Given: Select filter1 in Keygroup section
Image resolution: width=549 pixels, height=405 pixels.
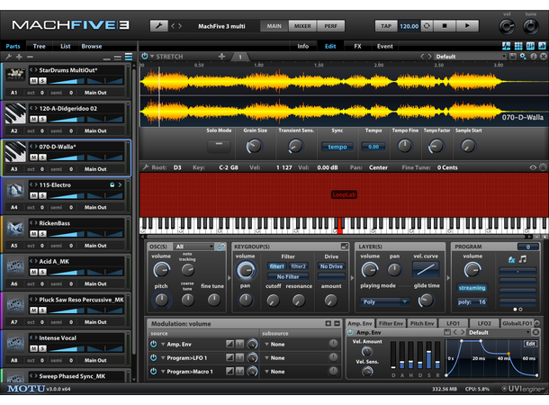Looking at the screenshot, I should [276, 266].
